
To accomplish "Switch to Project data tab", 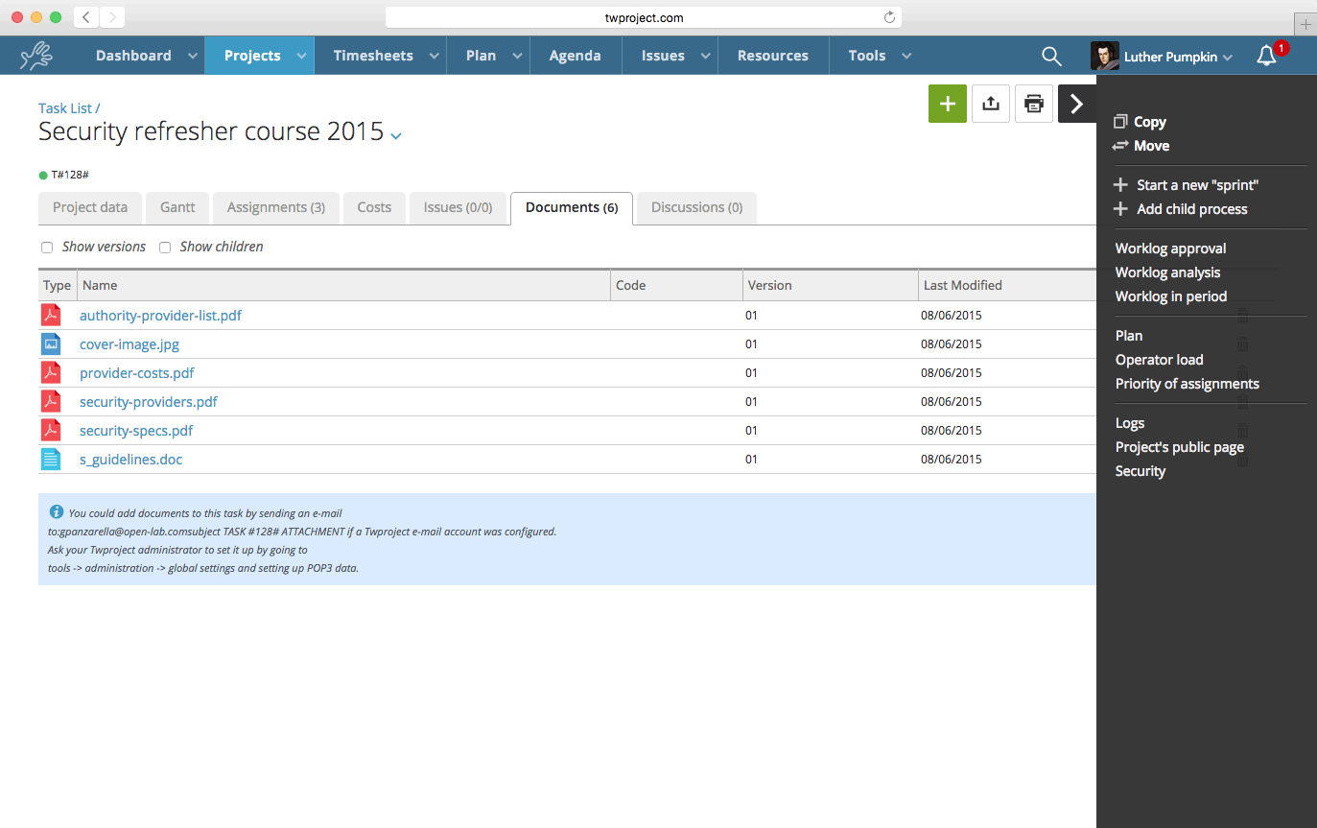I will (90, 207).
